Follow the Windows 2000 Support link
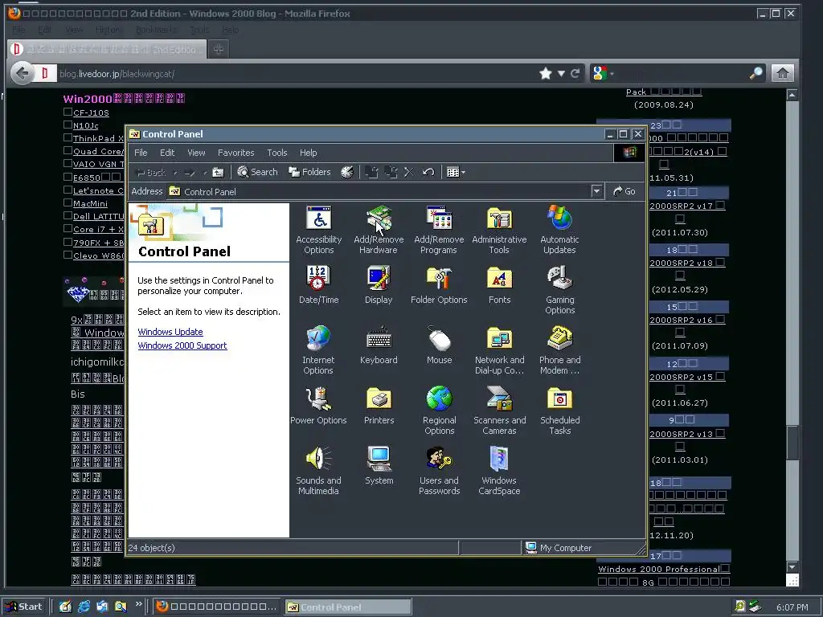Image resolution: width=823 pixels, height=617 pixels. click(x=182, y=345)
